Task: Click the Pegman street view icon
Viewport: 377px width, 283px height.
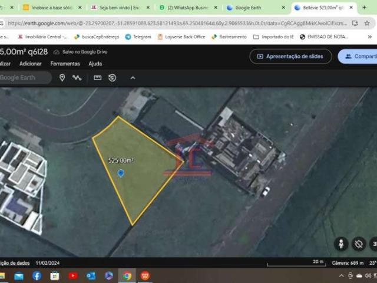Action: point(340,243)
